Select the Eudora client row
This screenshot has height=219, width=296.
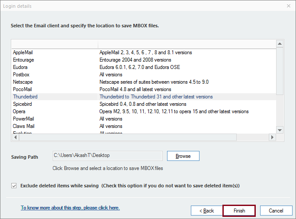[144, 67]
